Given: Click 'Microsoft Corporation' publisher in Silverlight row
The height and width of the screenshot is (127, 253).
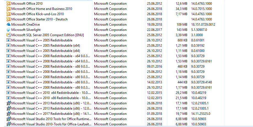Looking at the screenshot, I should point(110,30).
